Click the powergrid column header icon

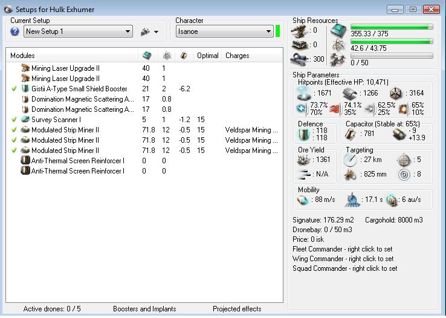pyautogui.click(x=167, y=56)
